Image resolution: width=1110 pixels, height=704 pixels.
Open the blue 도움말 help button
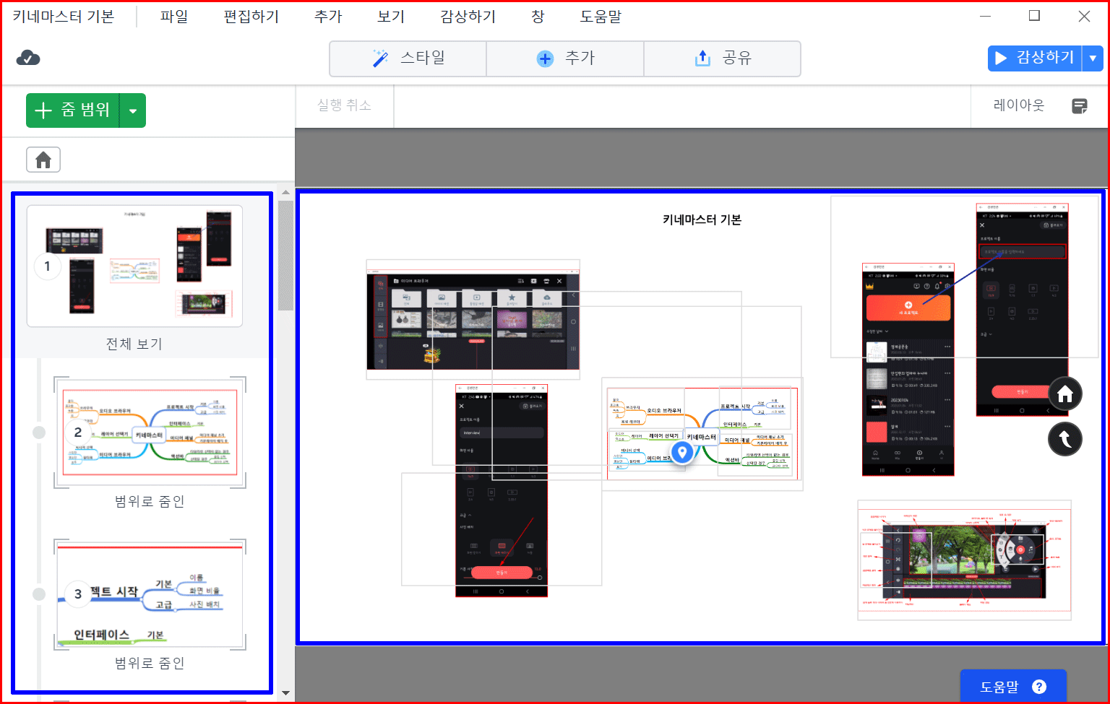(1013, 687)
